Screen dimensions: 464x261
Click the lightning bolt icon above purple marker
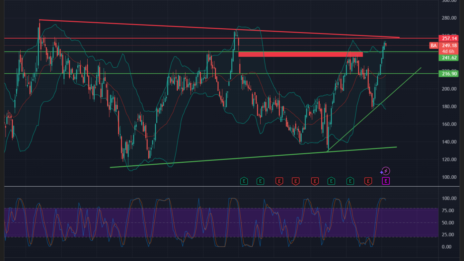[x=386, y=171]
